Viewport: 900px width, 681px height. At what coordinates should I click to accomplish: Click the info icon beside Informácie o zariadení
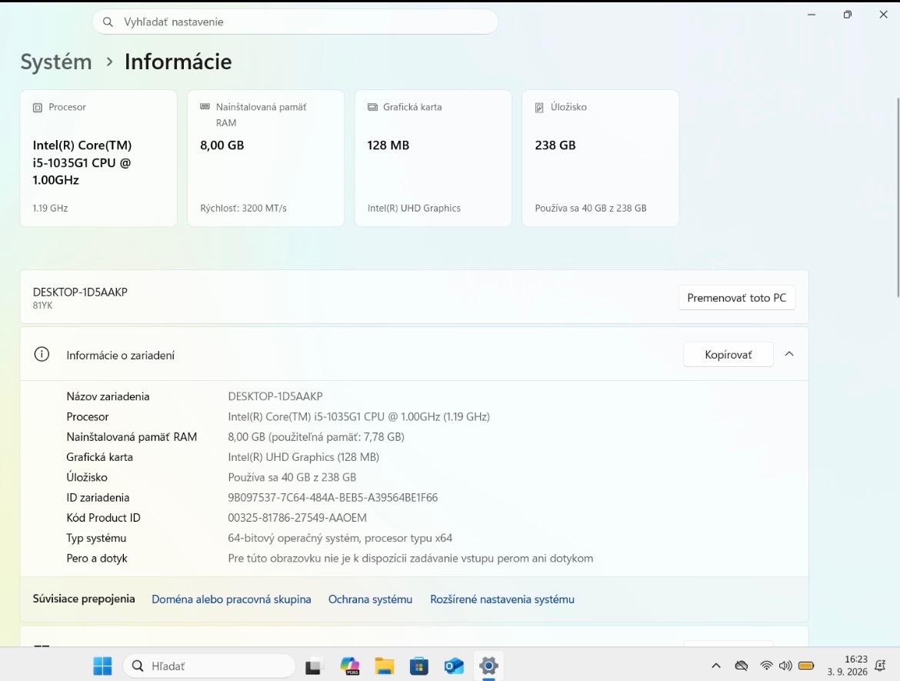click(x=42, y=354)
